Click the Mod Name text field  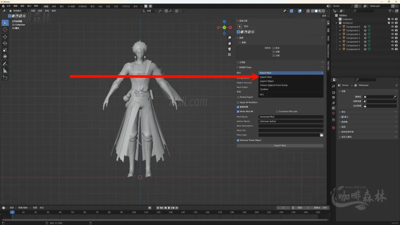tap(291, 117)
